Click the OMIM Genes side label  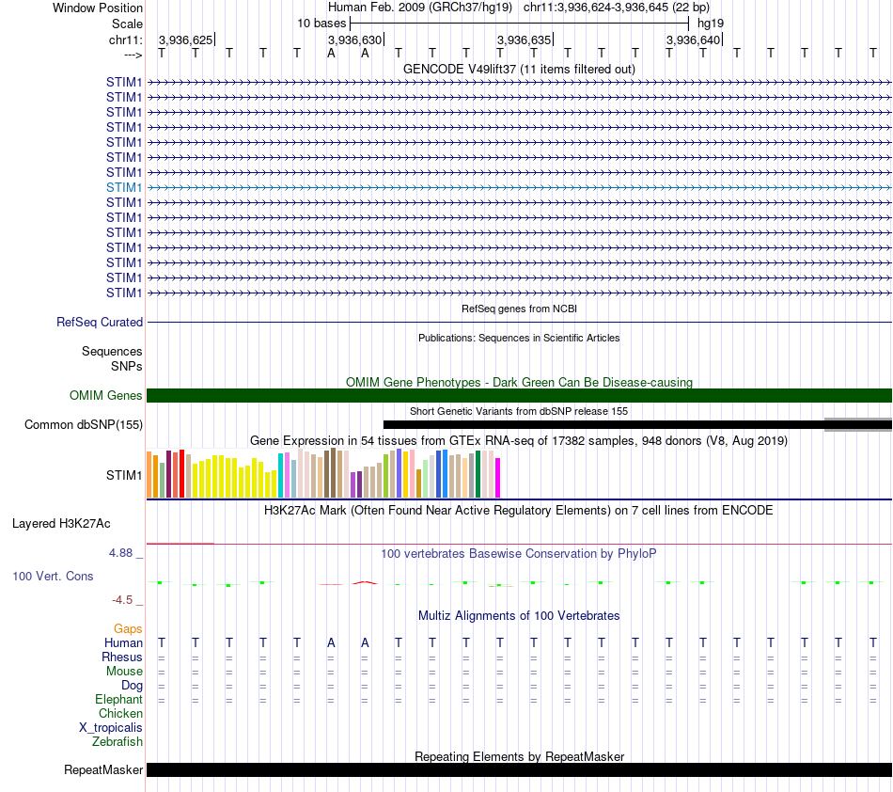[x=105, y=395]
